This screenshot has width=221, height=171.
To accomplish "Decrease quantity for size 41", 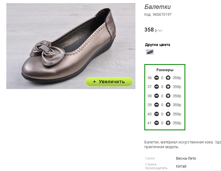I will 156,123.
